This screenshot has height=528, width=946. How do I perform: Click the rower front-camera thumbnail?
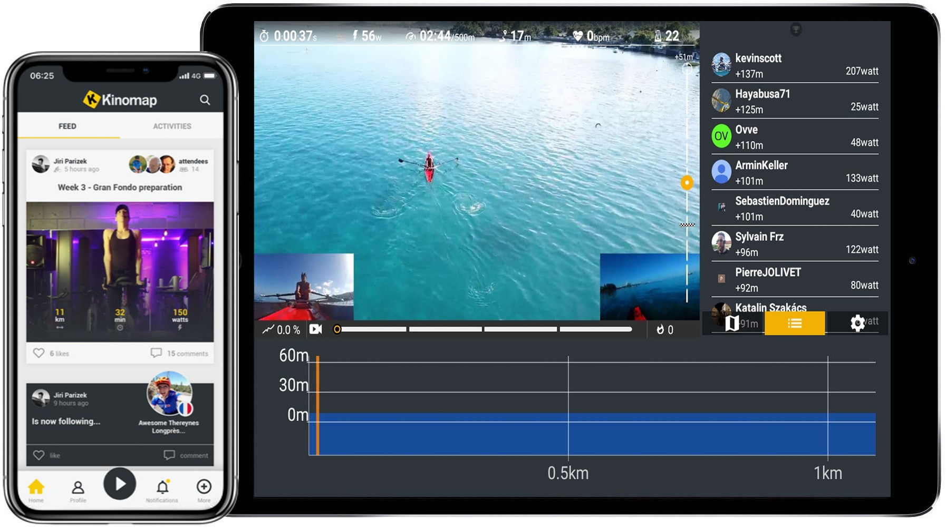(304, 287)
